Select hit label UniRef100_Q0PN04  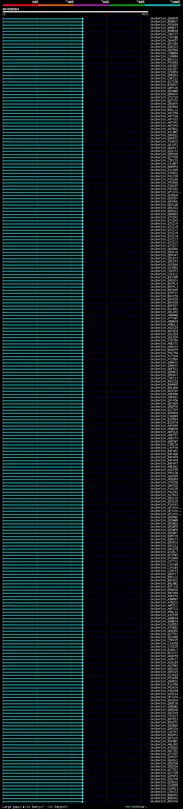tap(164, 413)
